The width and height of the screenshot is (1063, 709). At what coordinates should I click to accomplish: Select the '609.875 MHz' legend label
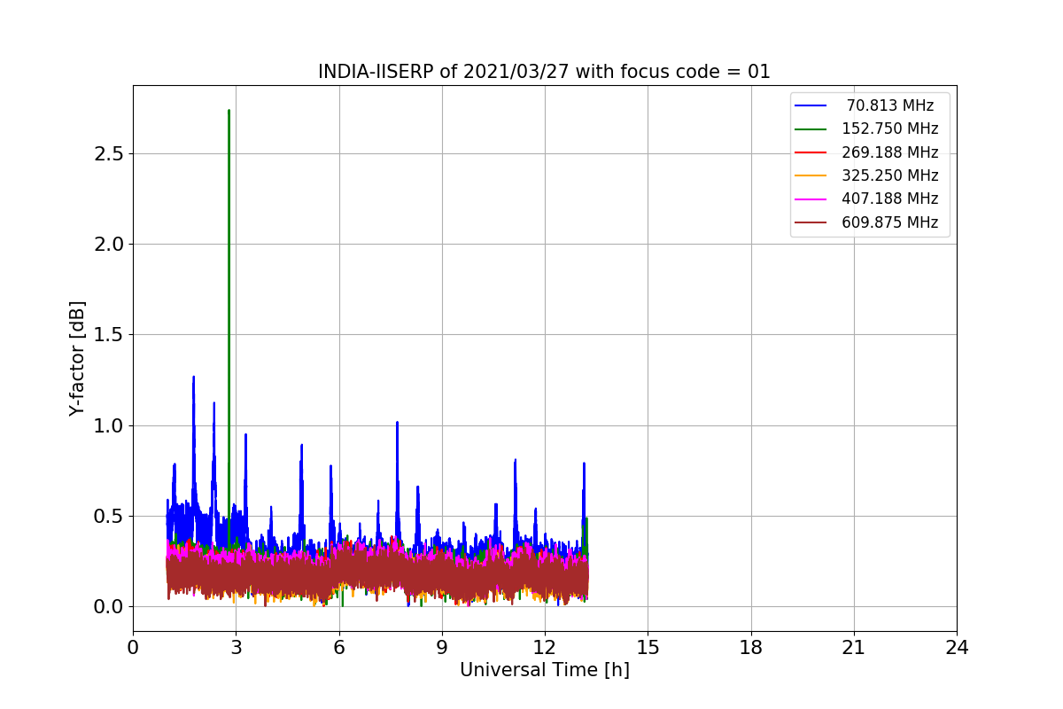889,222
